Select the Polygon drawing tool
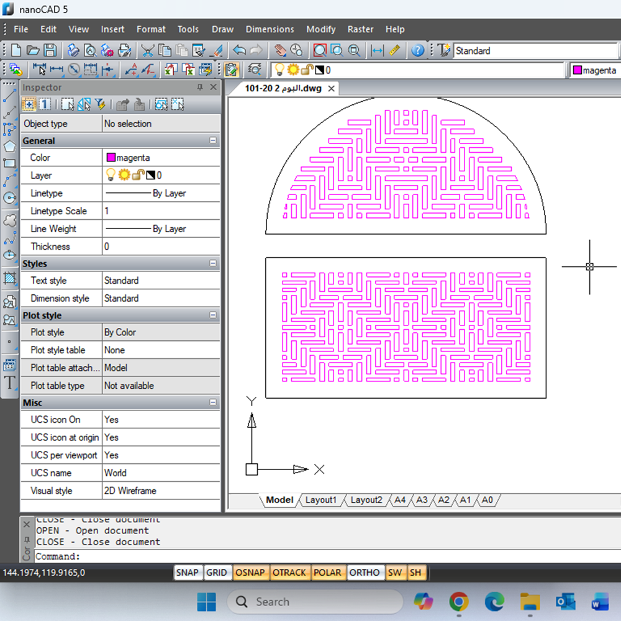621x621 pixels. click(9, 147)
